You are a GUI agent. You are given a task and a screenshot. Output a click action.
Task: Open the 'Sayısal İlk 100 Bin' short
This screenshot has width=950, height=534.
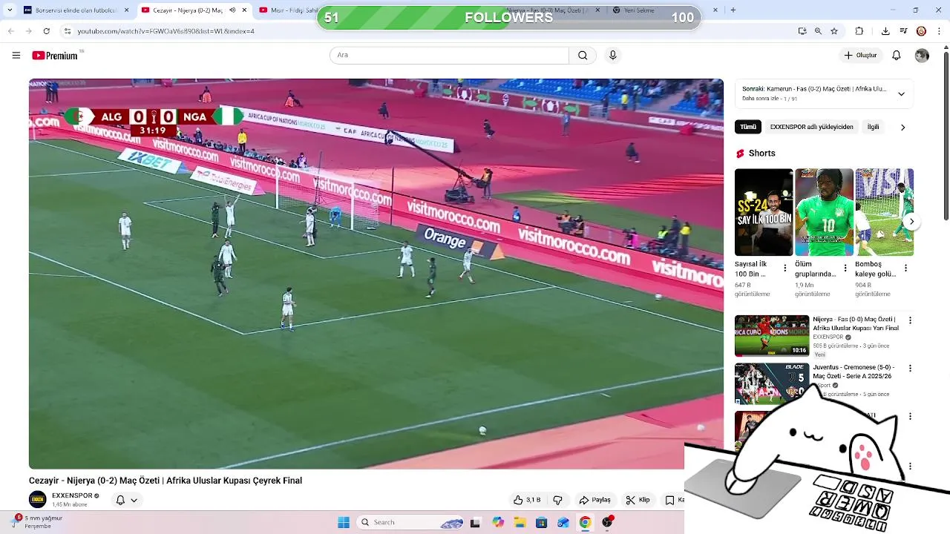764,212
